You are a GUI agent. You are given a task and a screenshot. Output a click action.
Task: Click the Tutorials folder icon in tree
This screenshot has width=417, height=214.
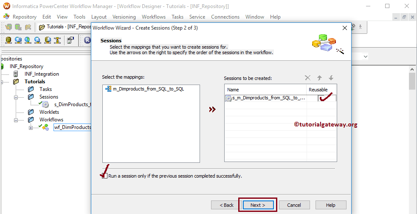coord(16,82)
